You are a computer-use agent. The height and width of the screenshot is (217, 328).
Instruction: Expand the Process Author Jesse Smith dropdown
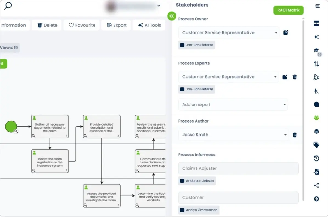(x=285, y=135)
